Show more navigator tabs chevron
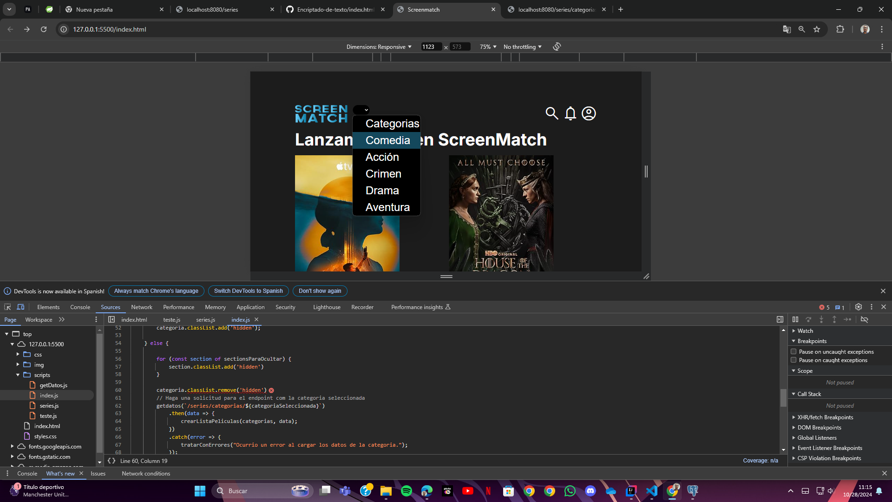Screen dimensions: 892x502 click(x=62, y=319)
